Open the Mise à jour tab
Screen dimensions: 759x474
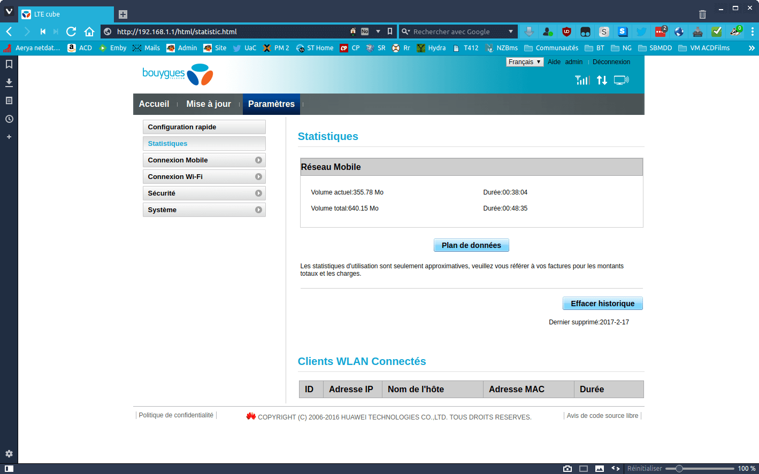click(x=209, y=104)
